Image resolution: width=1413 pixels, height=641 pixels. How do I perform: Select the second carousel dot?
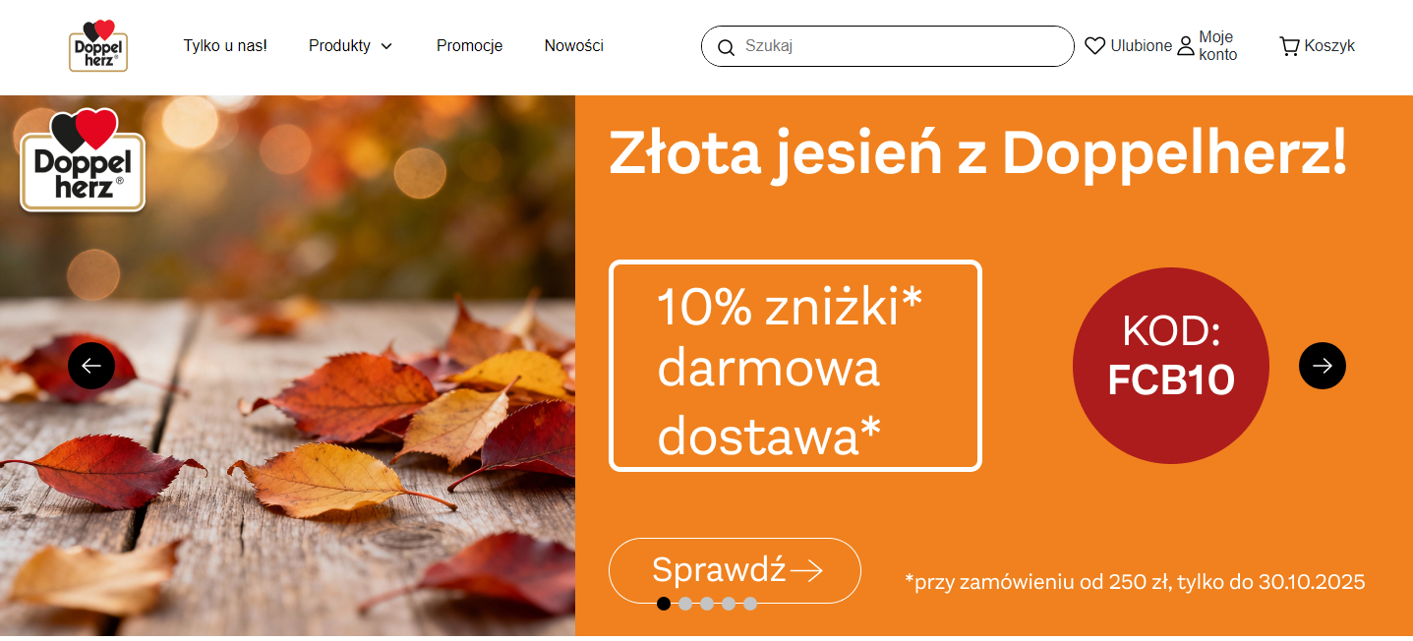tap(685, 604)
